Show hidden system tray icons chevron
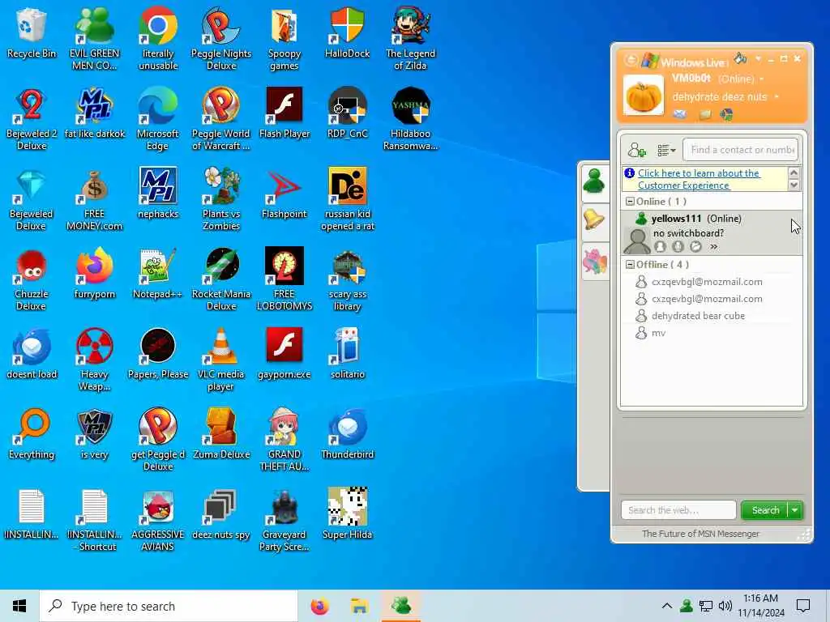Viewport: 830px width, 622px height. 667,606
